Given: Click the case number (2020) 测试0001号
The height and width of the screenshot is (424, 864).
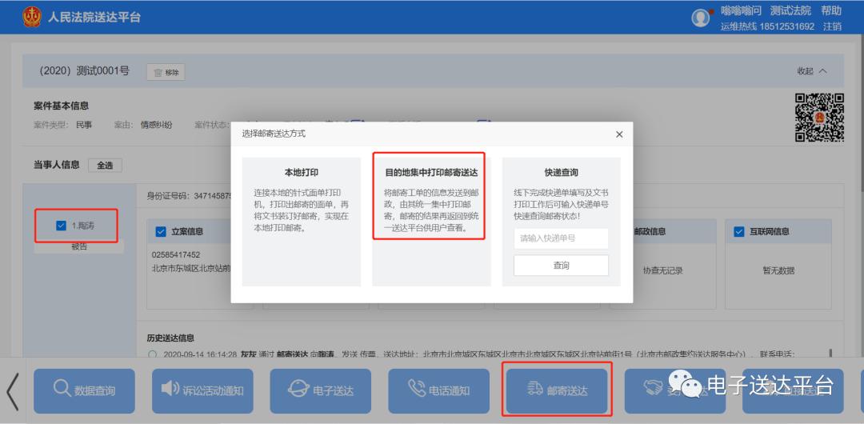Looking at the screenshot, I should (x=84, y=70).
